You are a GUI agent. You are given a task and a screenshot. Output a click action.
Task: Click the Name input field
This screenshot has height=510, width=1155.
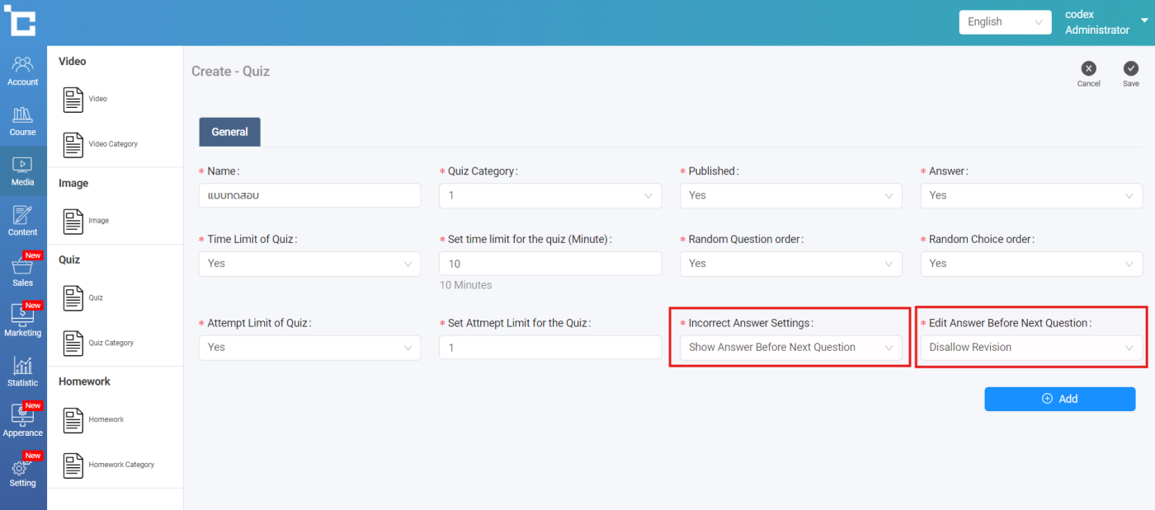309,195
